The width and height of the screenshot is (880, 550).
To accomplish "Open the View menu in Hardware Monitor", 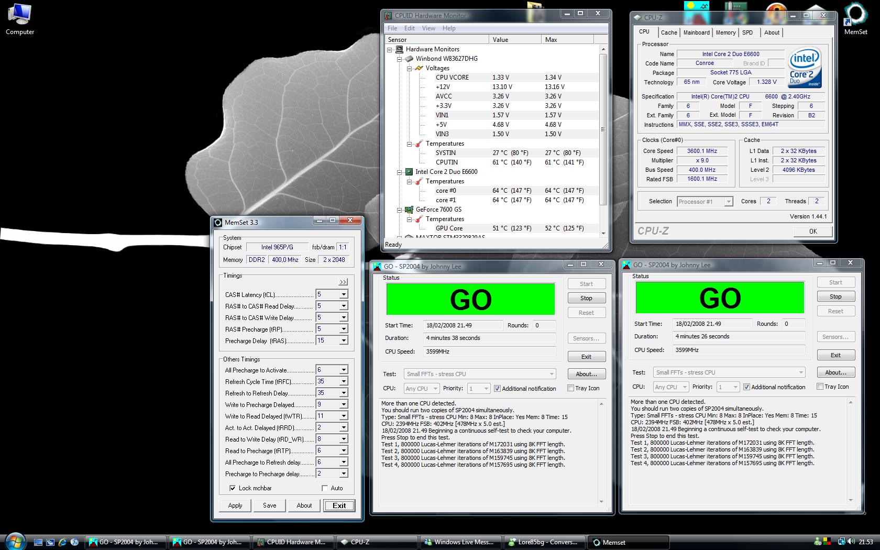I will (x=428, y=28).
